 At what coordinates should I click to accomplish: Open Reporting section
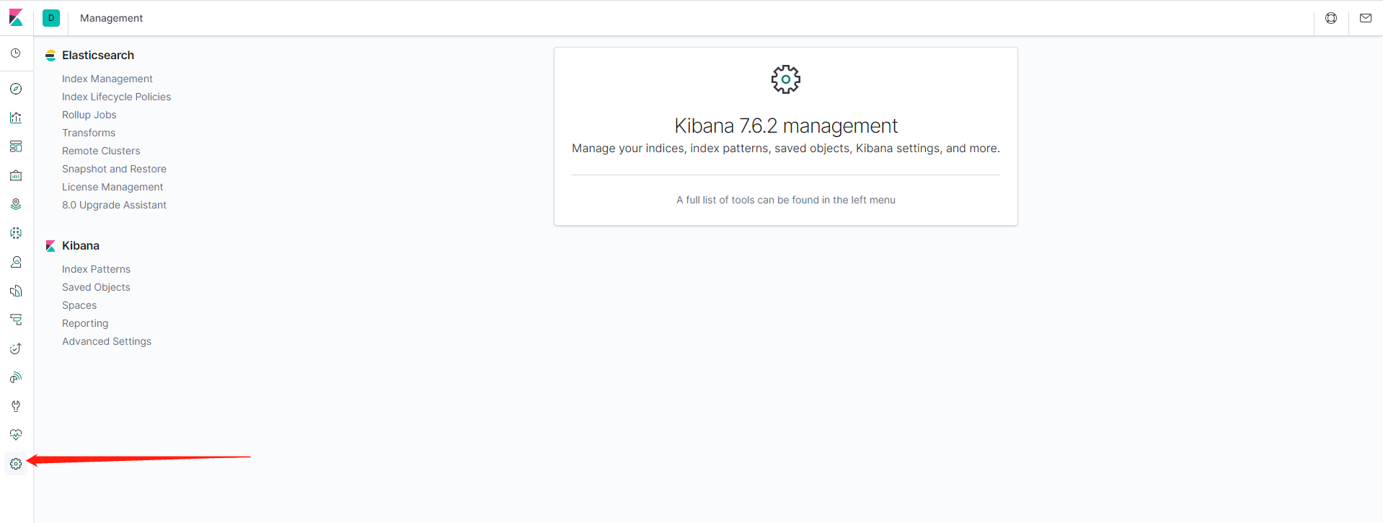tap(85, 323)
